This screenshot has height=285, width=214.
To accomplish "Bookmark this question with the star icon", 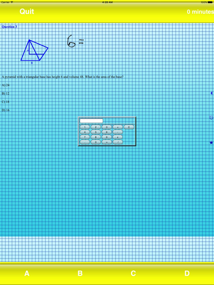I will (x=211, y=143).
